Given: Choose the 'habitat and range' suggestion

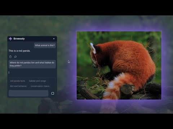Looking at the screenshot, I should click(x=37, y=81).
